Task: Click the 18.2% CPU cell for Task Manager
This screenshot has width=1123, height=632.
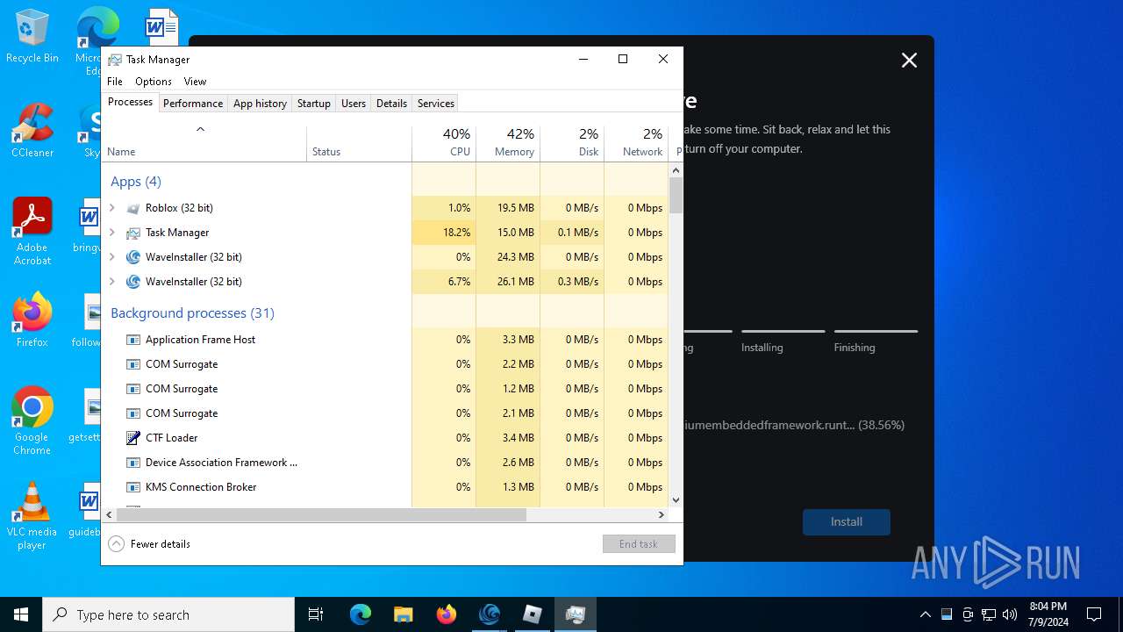Action: 444,233
